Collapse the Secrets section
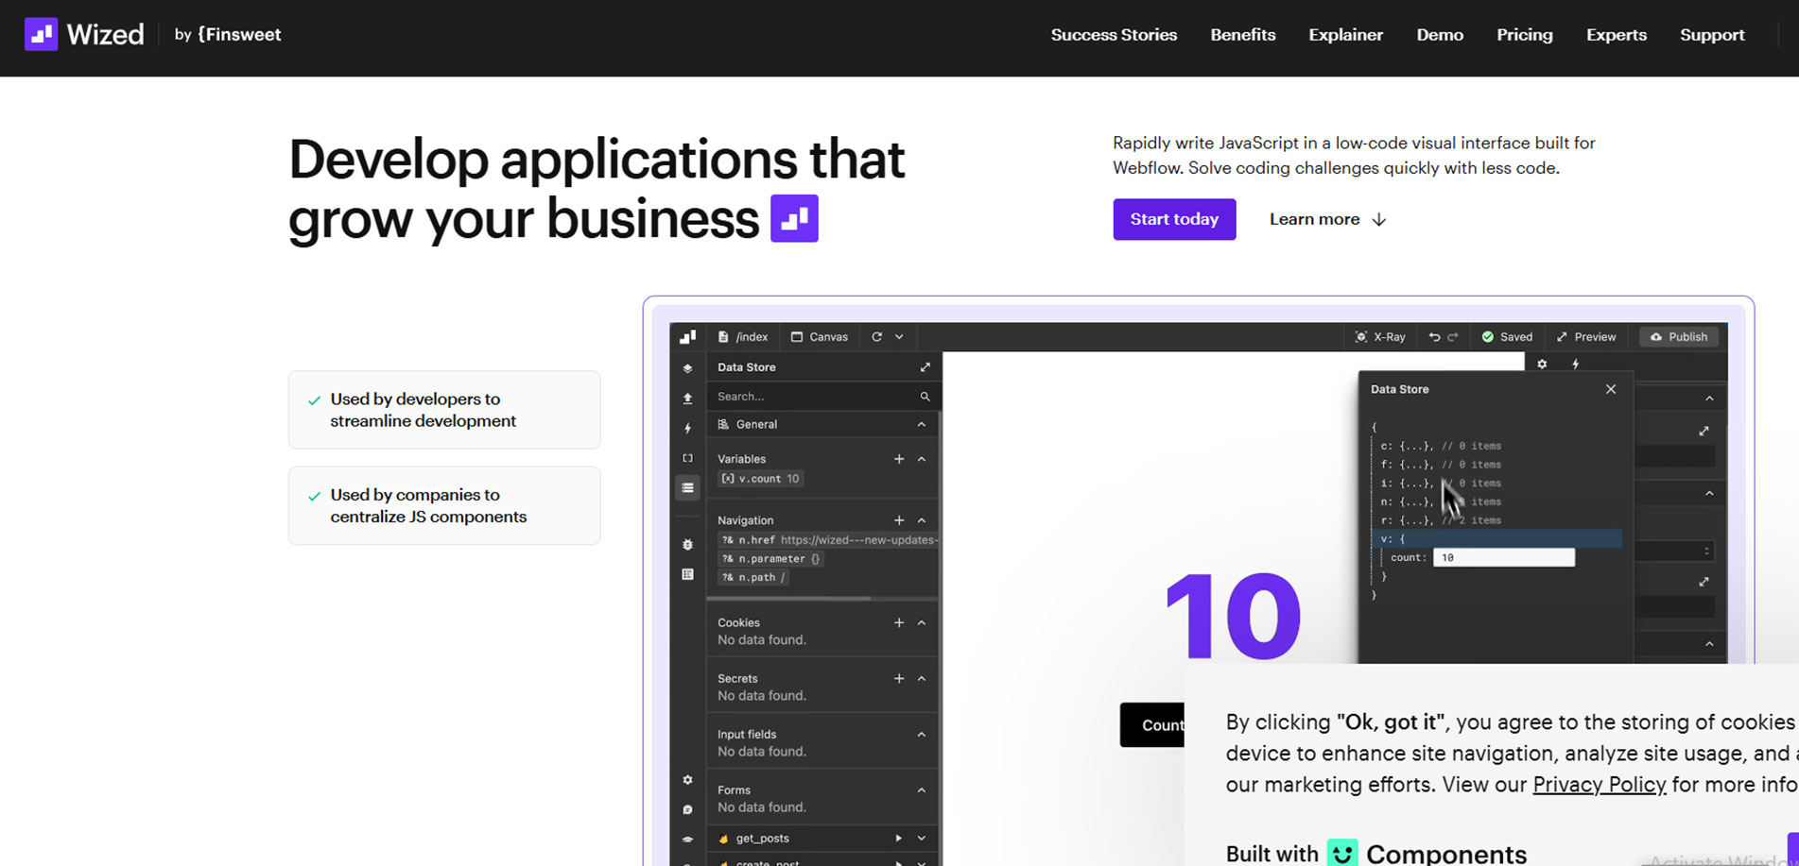The height and width of the screenshot is (866, 1799). [922, 679]
